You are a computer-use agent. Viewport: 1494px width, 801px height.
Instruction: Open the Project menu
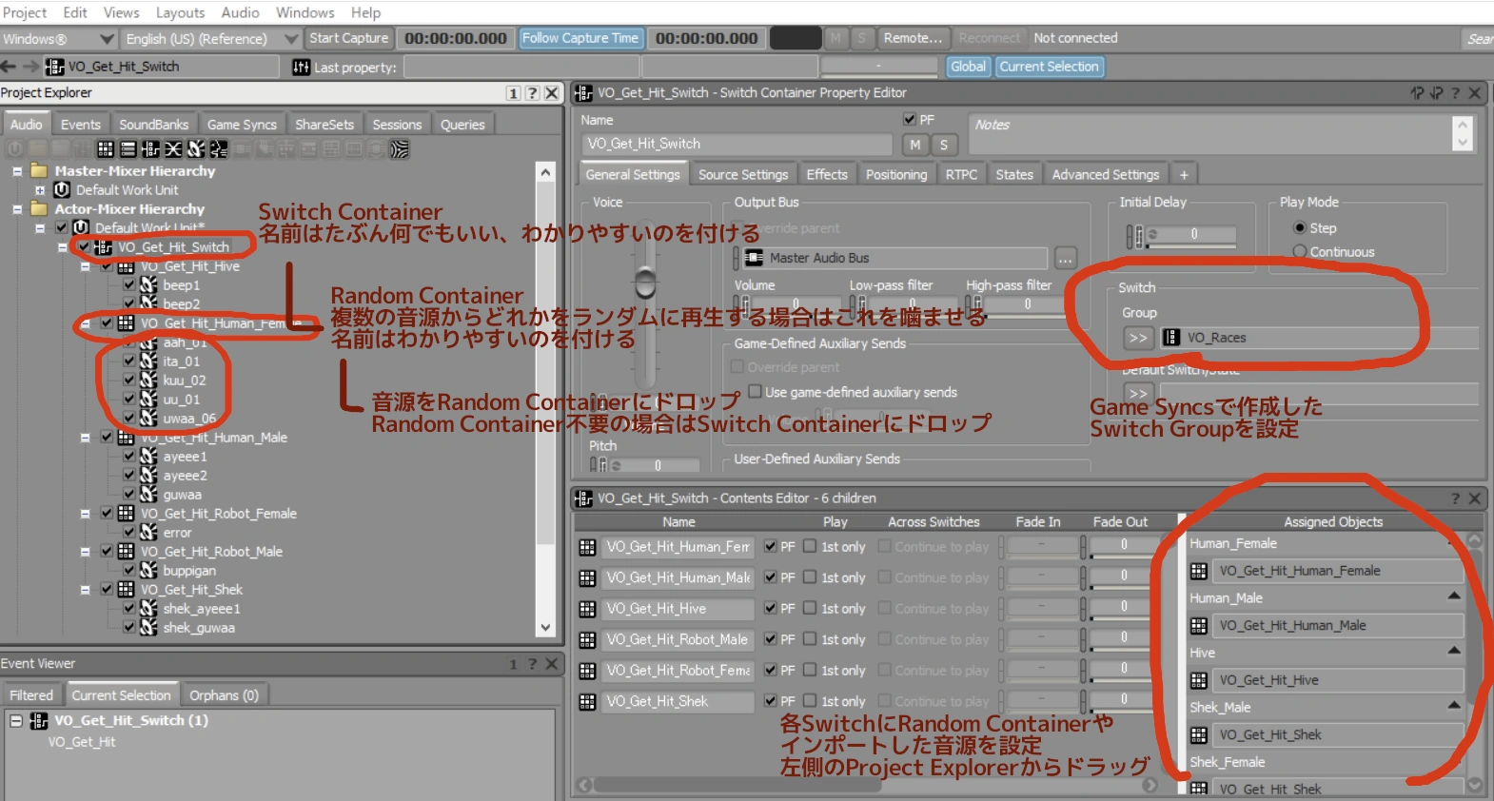(x=25, y=12)
